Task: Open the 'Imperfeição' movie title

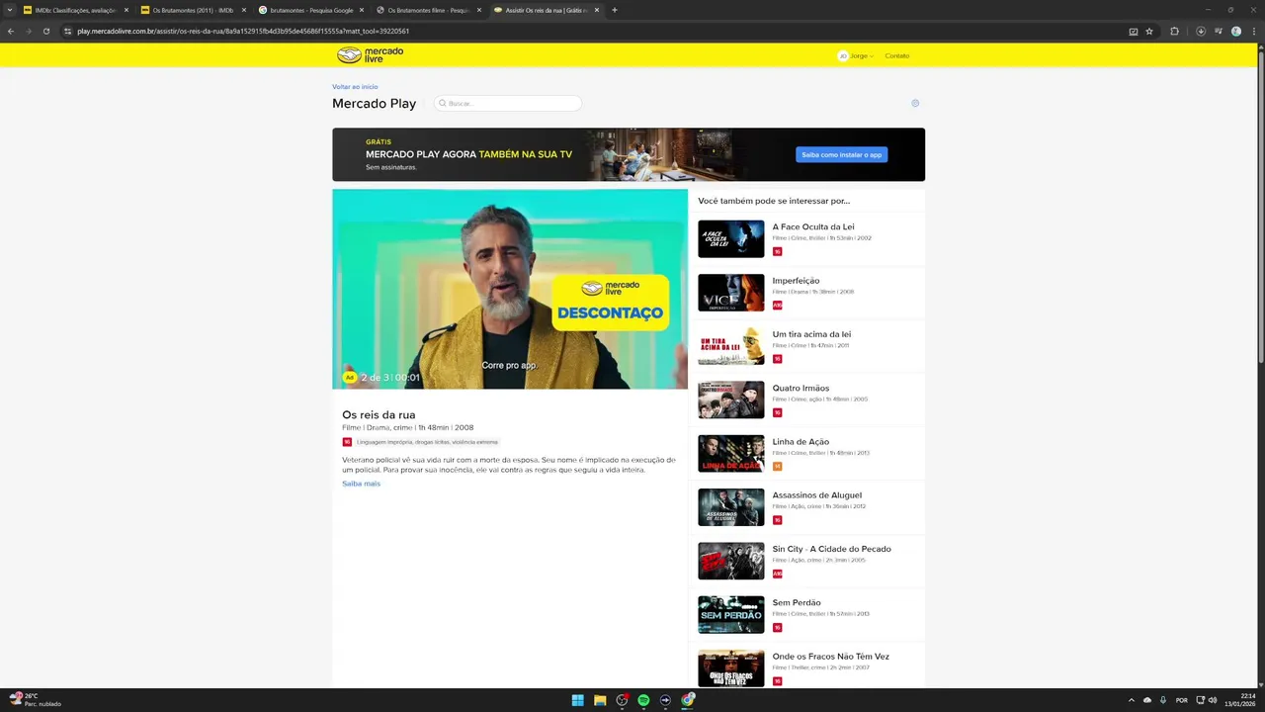Action: [x=796, y=281]
